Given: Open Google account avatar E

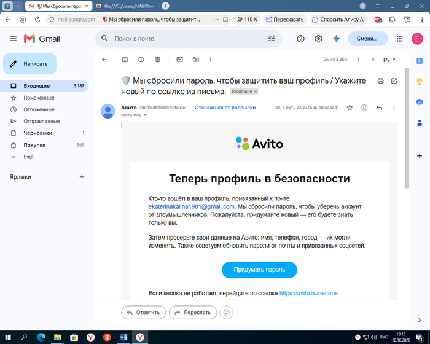Looking at the screenshot, I should [417, 39].
